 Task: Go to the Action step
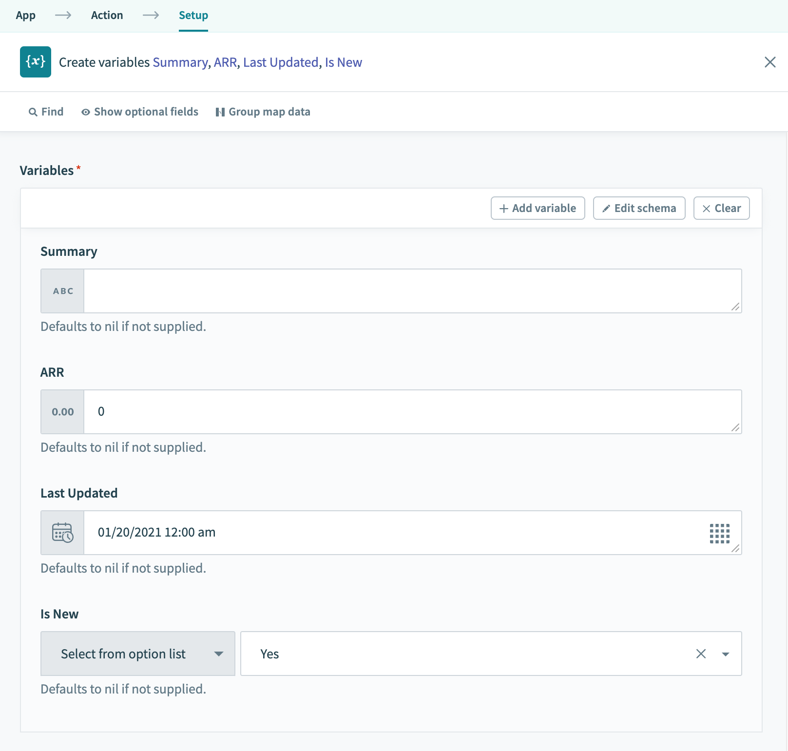click(x=107, y=16)
